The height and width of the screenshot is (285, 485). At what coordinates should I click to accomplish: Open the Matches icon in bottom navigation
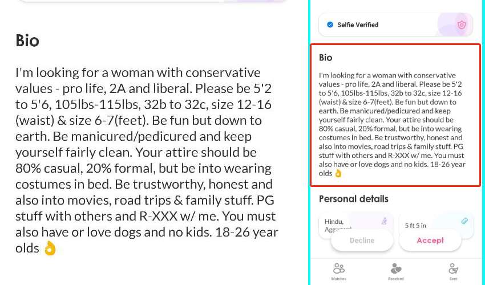[339, 268]
